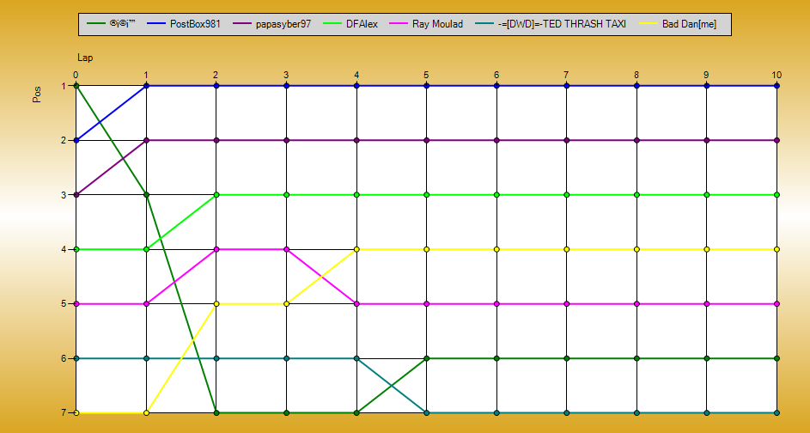Click PostBox981's data point at lap 0
This screenshot has width=810, height=433.
[76, 140]
